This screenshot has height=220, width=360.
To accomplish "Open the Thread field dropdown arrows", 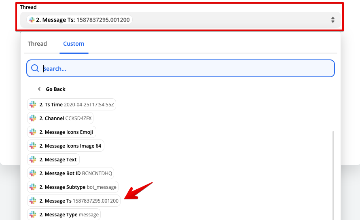I will [x=332, y=20].
